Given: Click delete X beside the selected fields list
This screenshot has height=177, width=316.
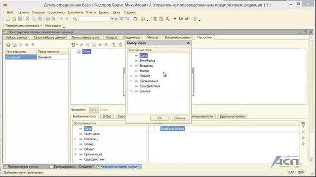Looking at the screenshot, I should point(303,132).
